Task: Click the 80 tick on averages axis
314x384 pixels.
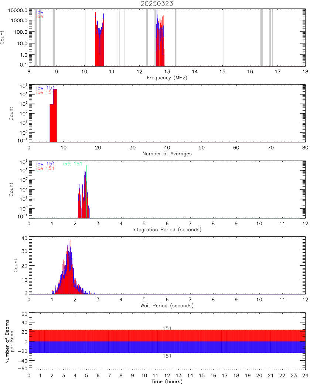Action: pyautogui.click(x=305, y=148)
